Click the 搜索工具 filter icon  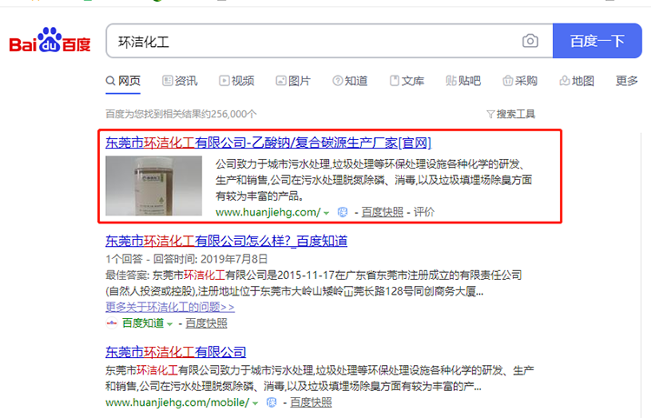tap(490, 114)
